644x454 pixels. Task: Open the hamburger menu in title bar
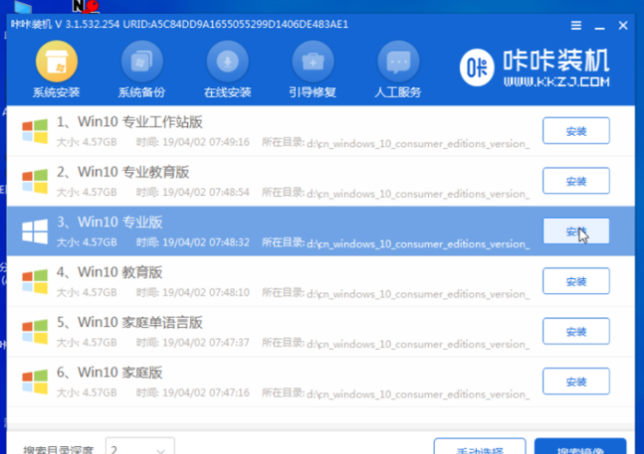576,25
